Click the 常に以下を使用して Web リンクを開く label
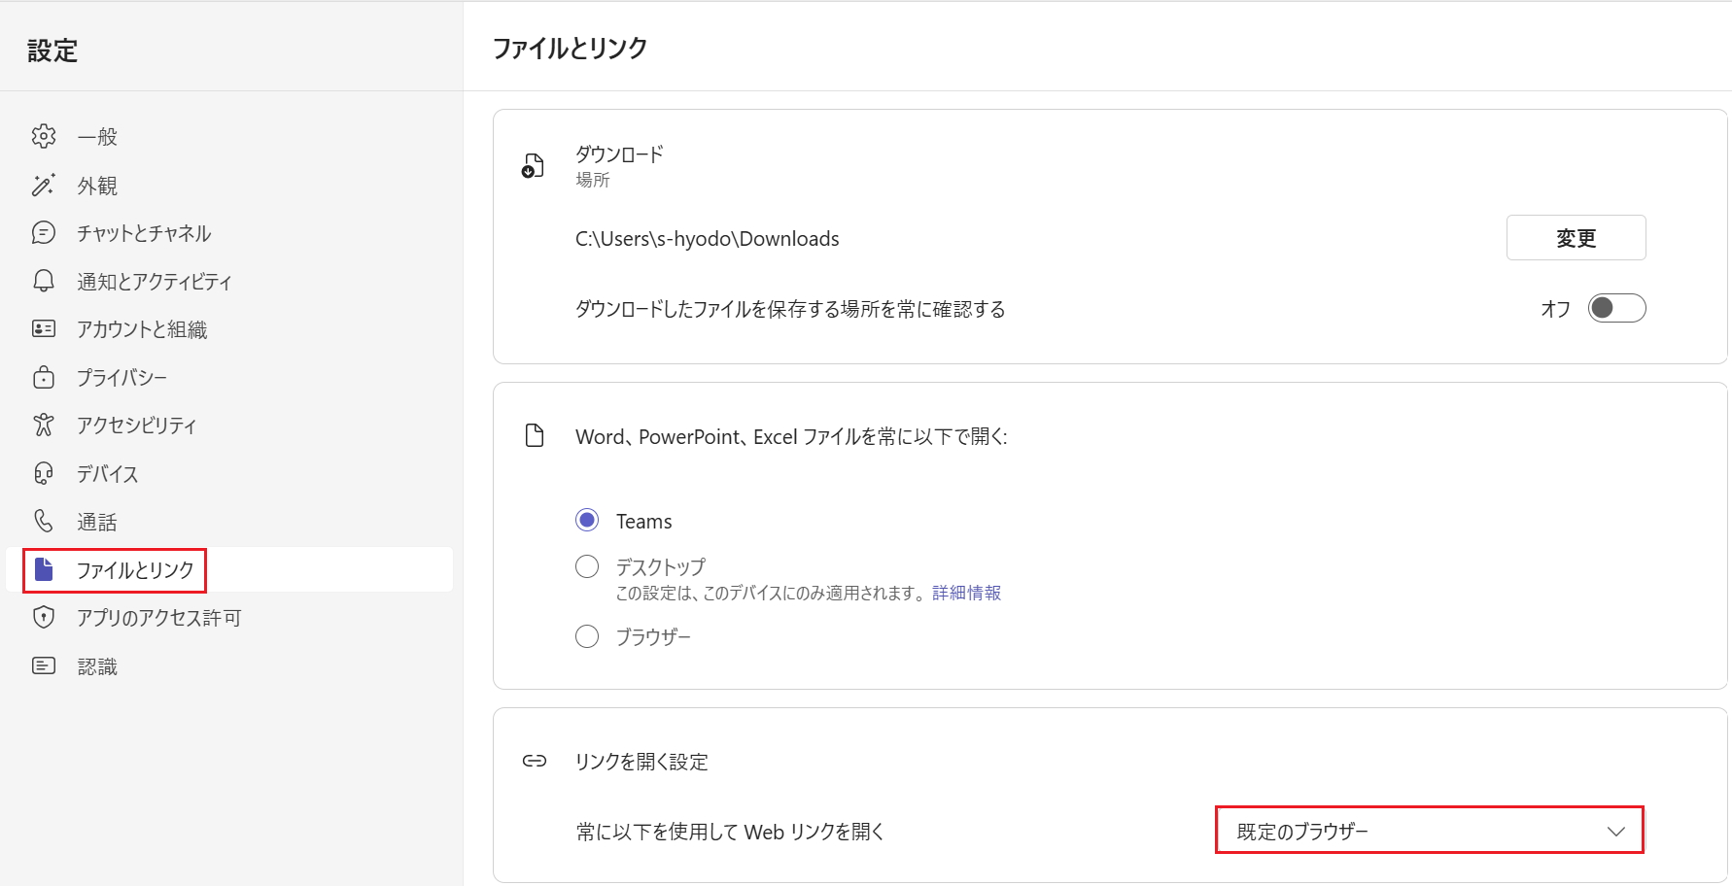The image size is (1732, 886). coord(730,832)
